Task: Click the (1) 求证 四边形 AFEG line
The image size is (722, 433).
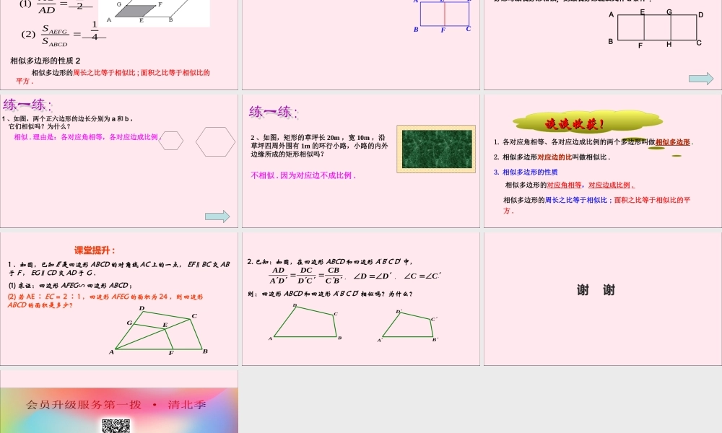Action: tap(70, 285)
